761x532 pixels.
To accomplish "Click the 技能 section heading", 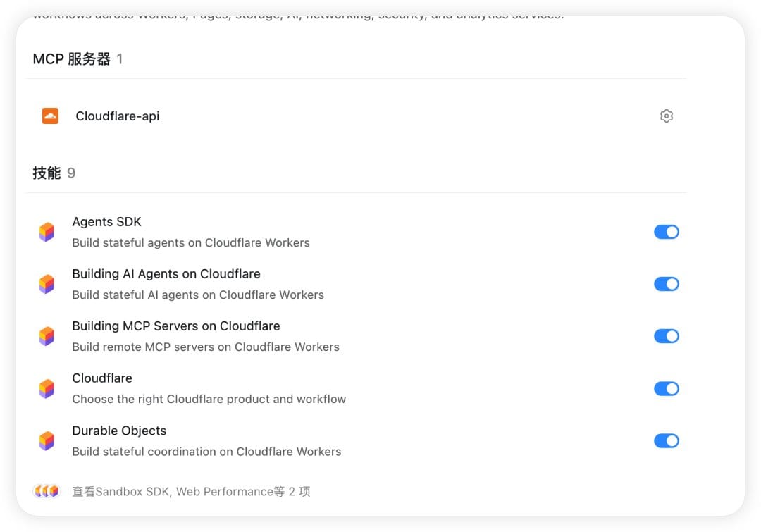I will coord(47,173).
